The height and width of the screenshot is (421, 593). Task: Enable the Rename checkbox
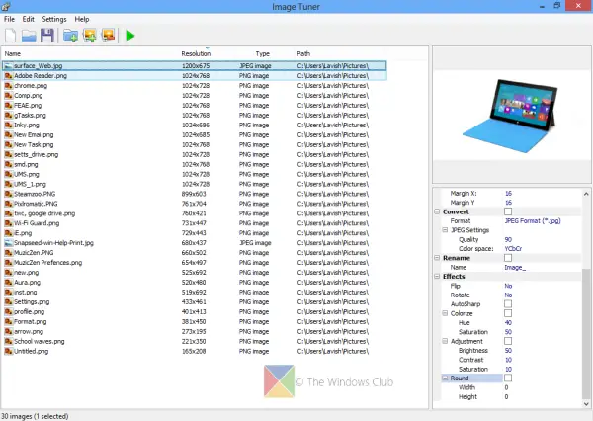point(508,258)
